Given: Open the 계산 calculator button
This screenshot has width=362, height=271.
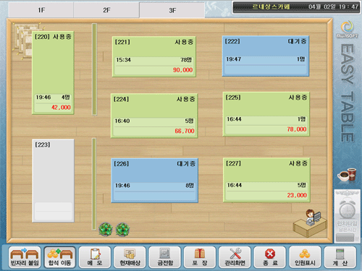Looking at the screenshot, I should [x=340, y=257].
